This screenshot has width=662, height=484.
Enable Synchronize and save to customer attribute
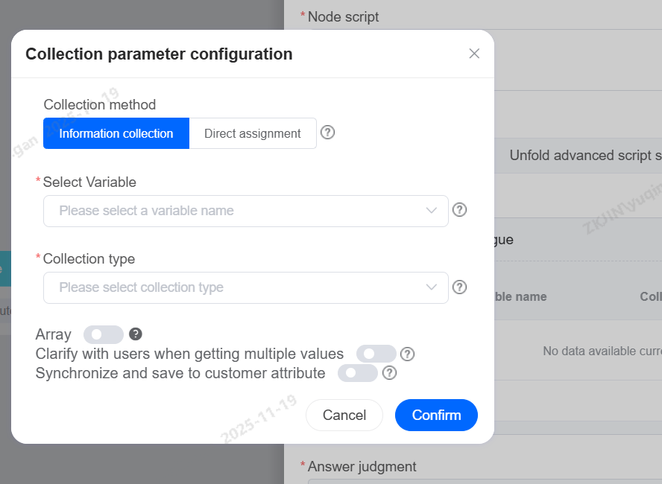click(x=357, y=373)
